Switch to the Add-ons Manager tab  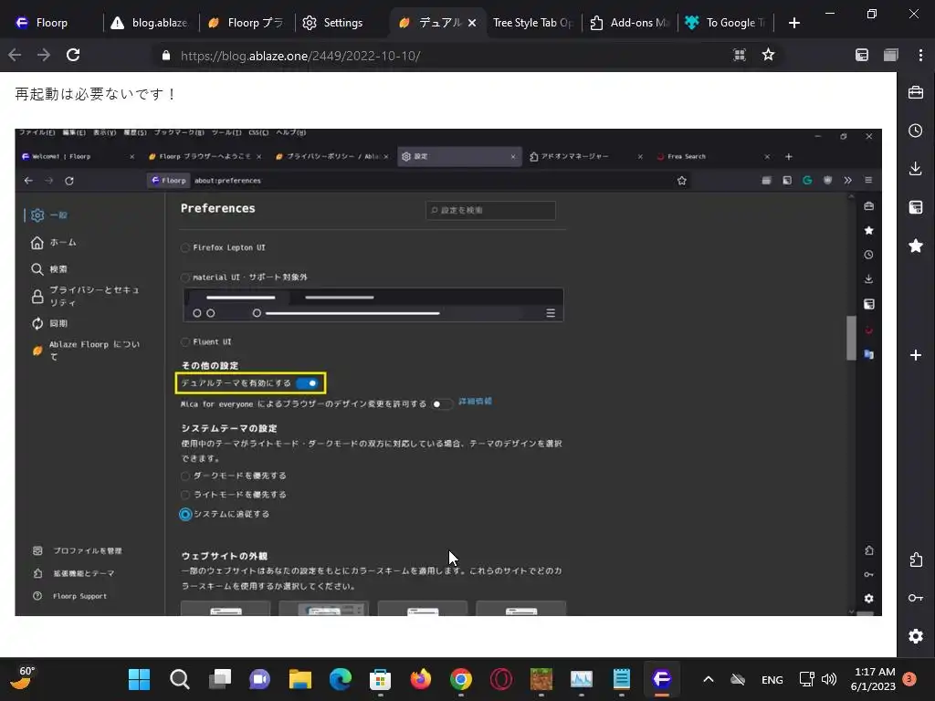[630, 23]
